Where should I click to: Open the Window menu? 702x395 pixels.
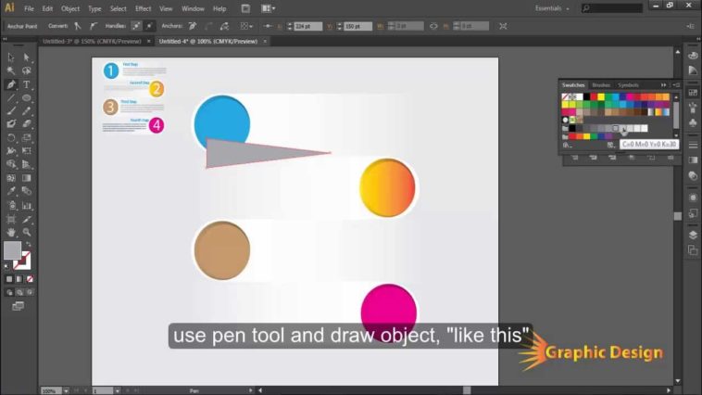[x=193, y=8]
